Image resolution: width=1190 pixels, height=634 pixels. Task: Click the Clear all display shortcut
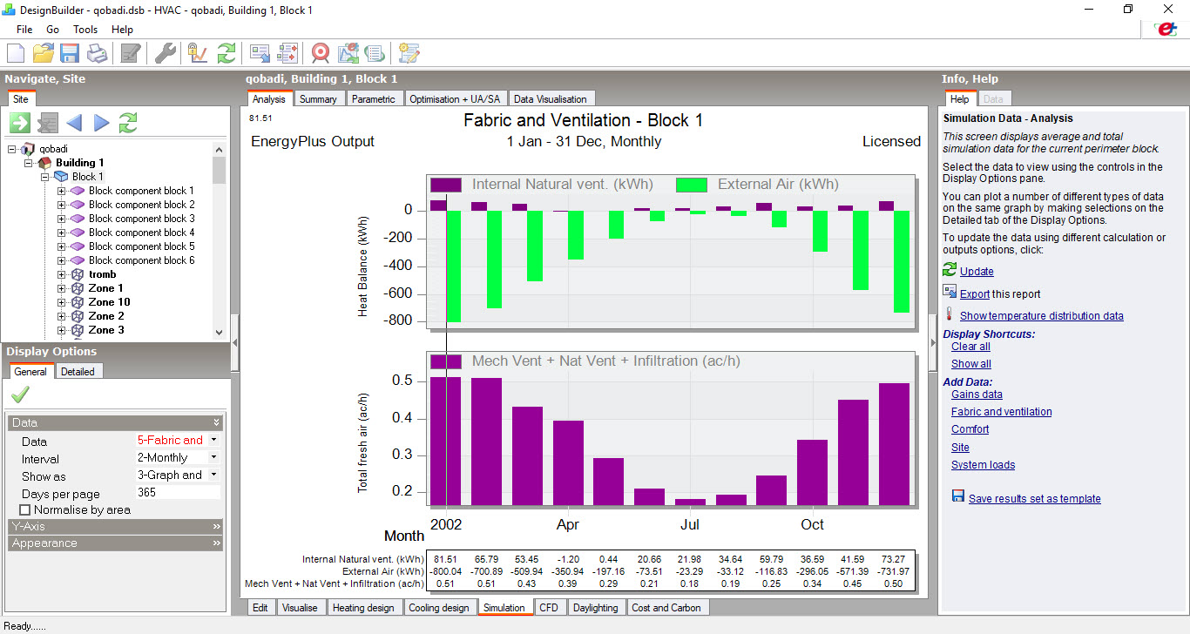970,347
